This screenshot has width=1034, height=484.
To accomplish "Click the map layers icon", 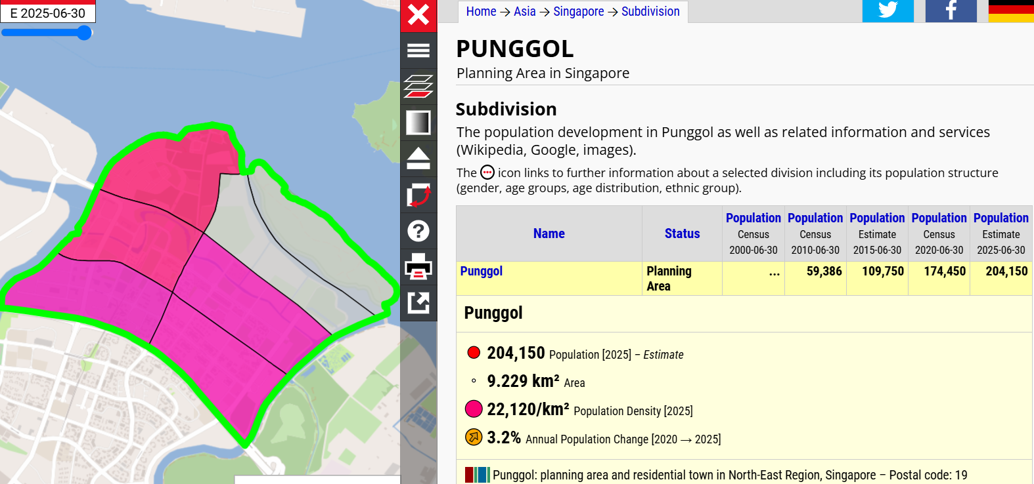I will click(418, 87).
